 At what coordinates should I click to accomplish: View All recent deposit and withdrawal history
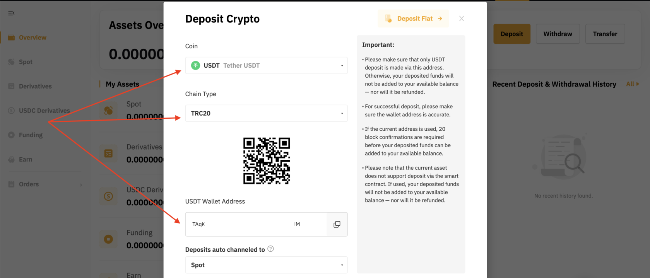pyautogui.click(x=633, y=84)
